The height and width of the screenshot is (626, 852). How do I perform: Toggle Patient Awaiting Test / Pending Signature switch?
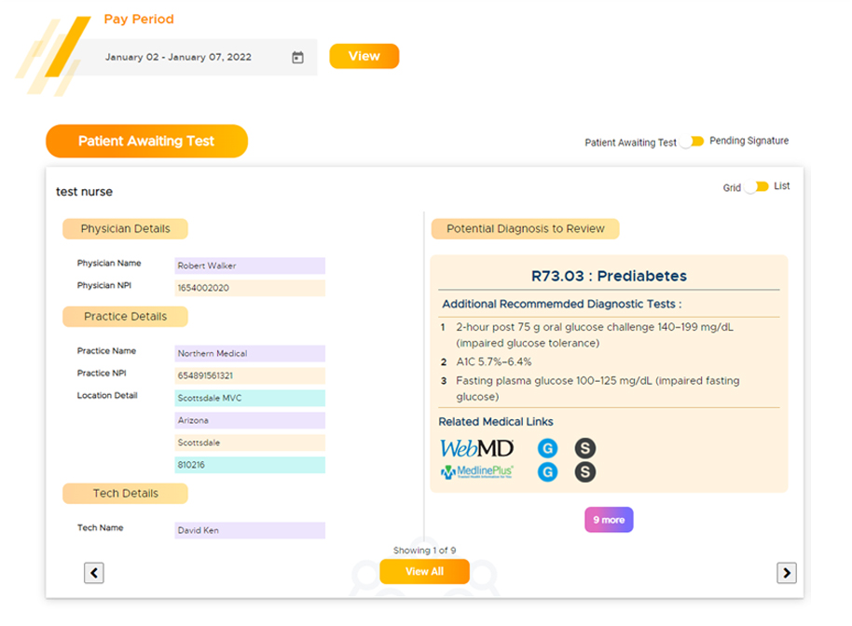pyautogui.click(x=692, y=142)
